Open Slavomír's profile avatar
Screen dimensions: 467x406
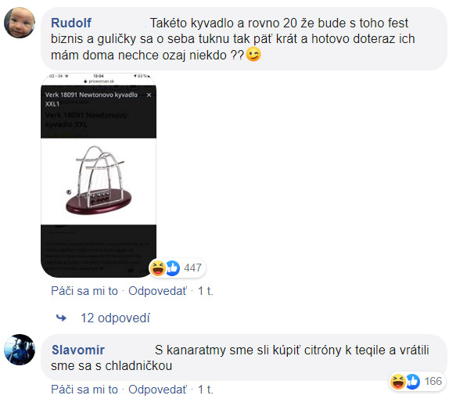20,350
